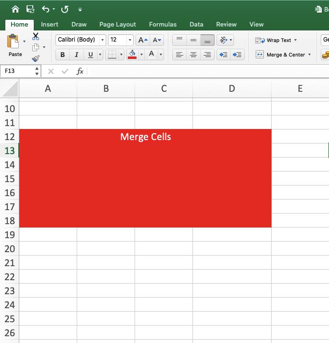This screenshot has width=329, height=343.
Task: Toggle underline formatting
Action: coord(90,55)
